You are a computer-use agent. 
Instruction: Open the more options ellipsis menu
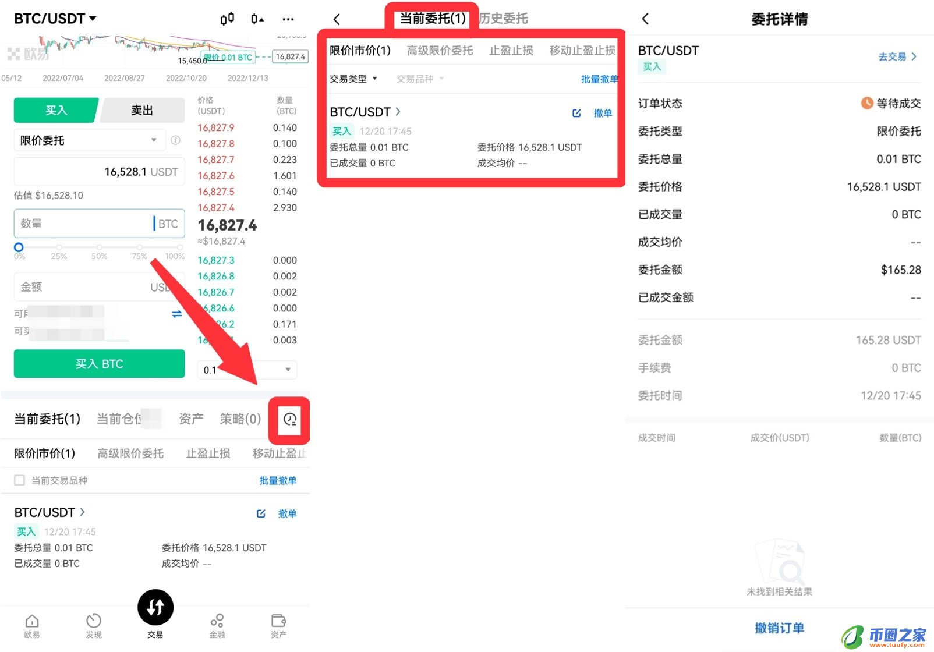(288, 19)
